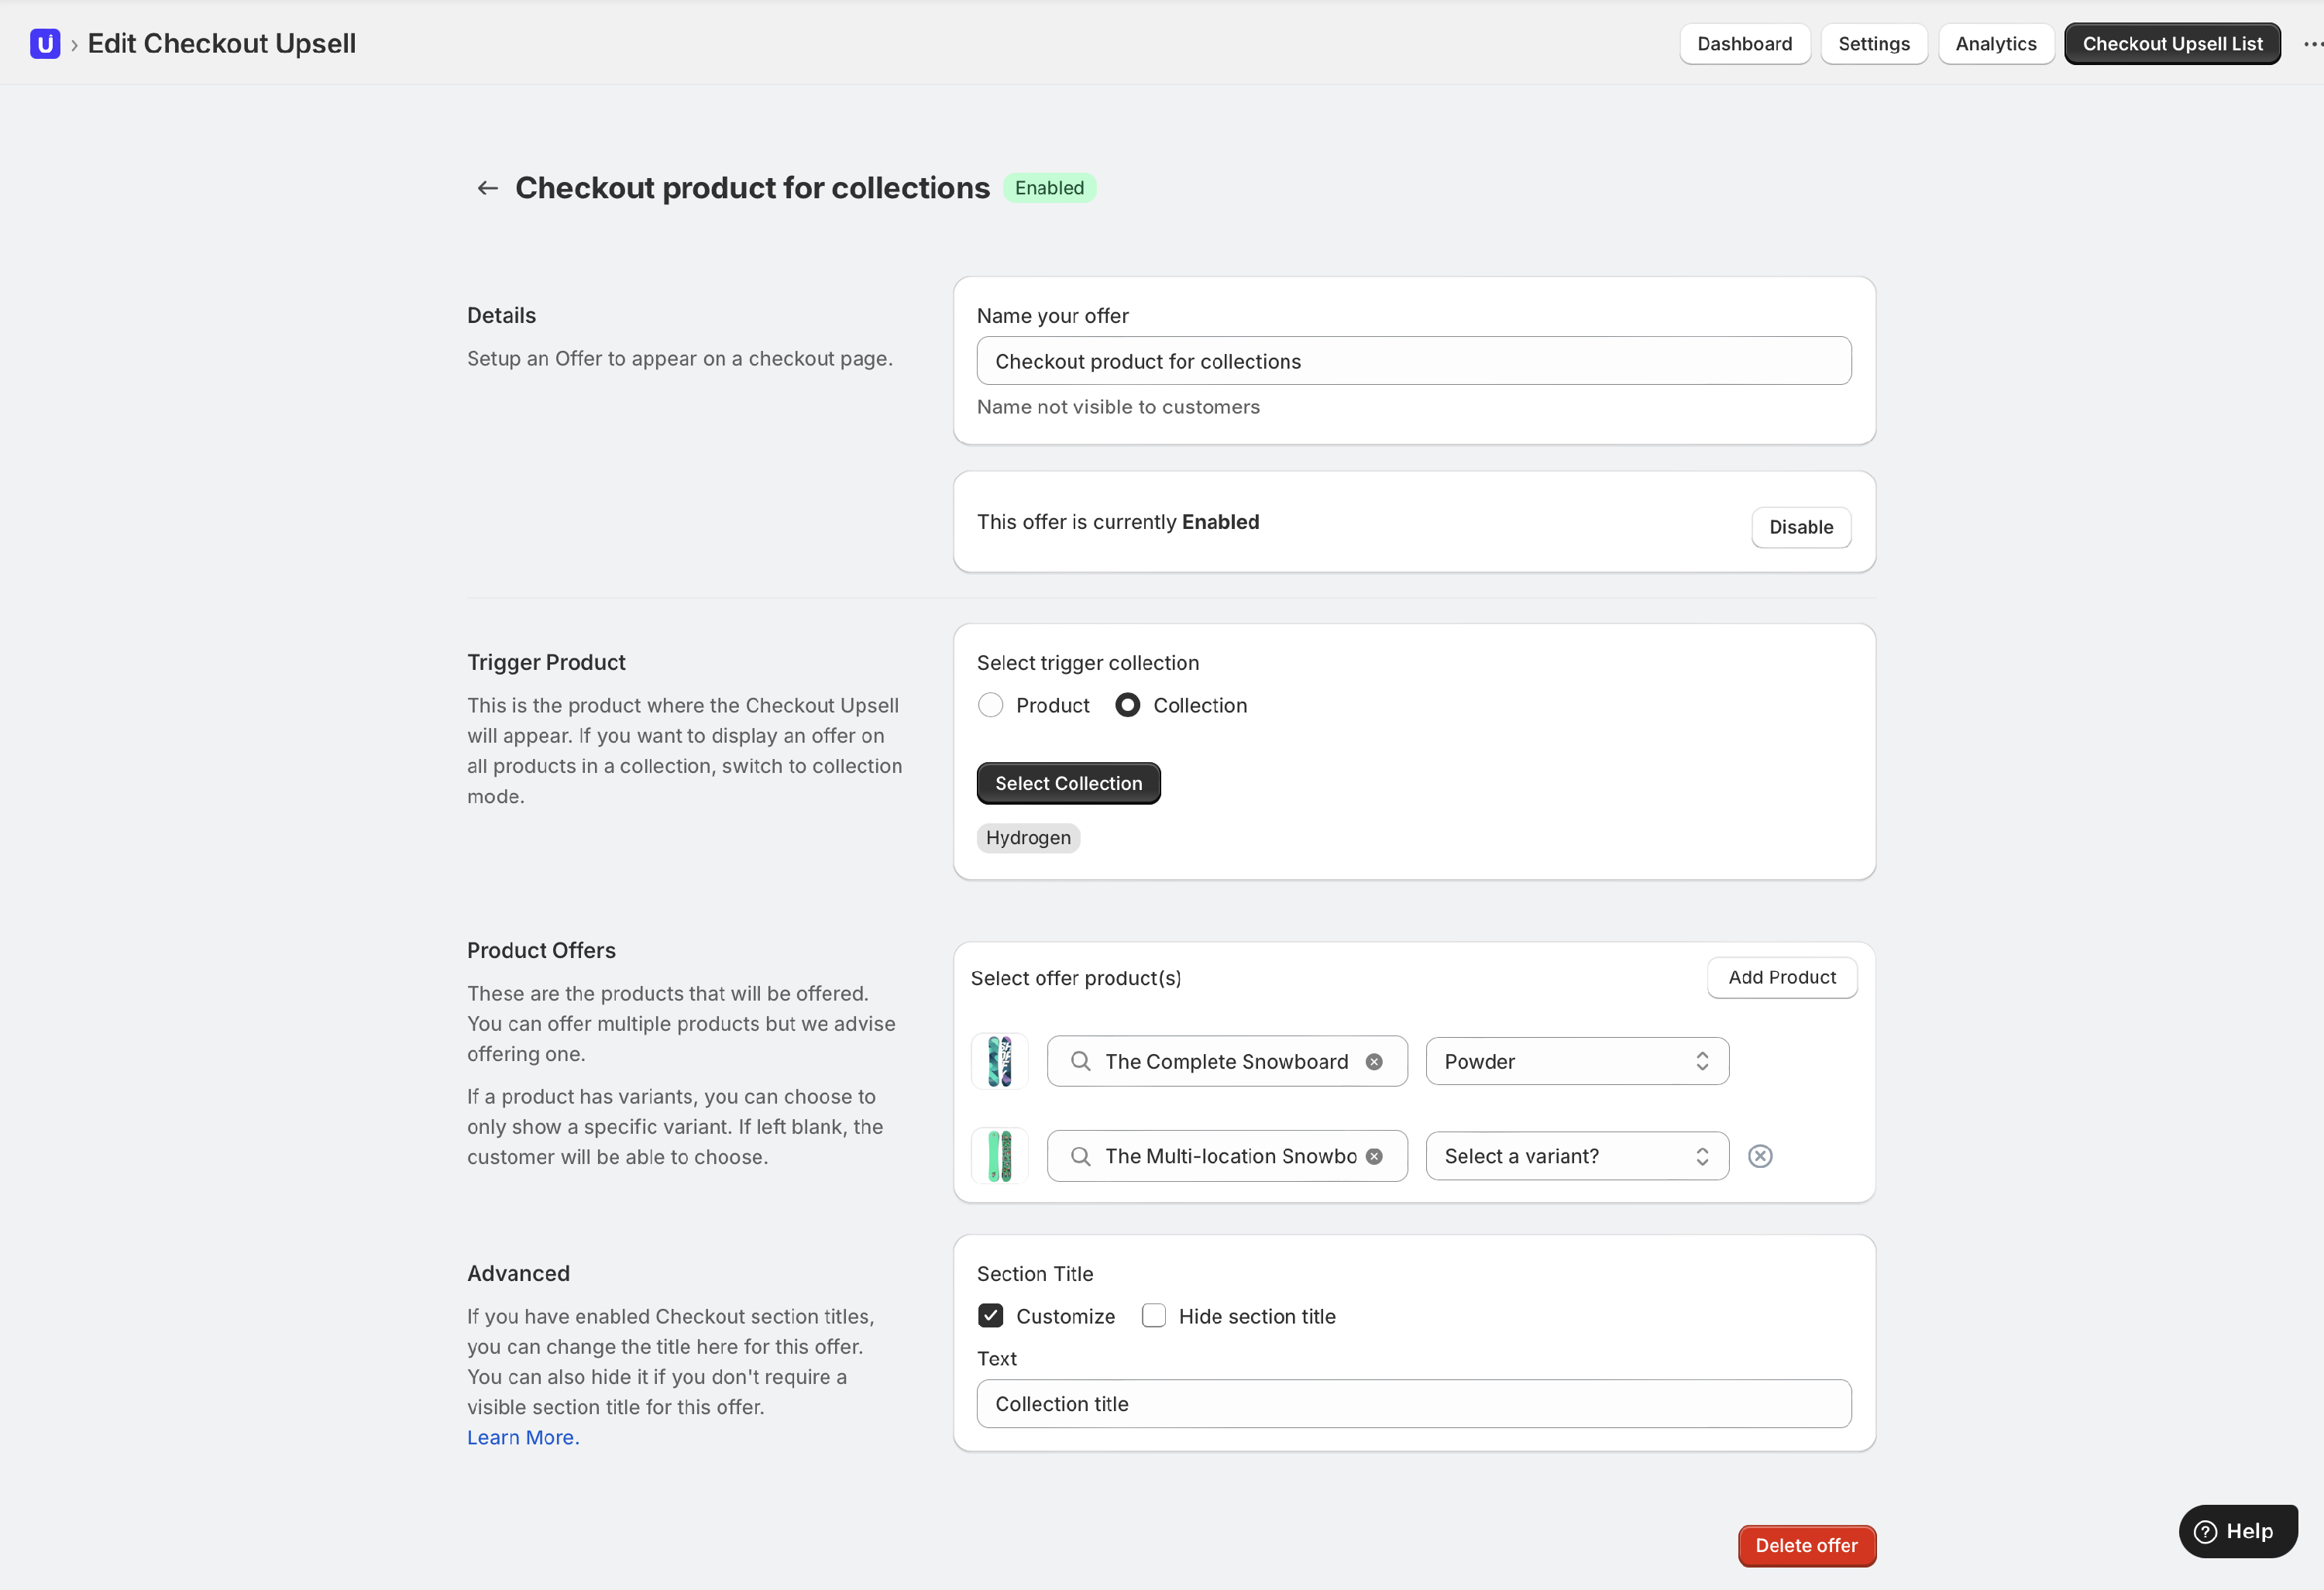Go to the Dashboard tab
This screenshot has height=1590, width=2324.
pyautogui.click(x=1744, y=44)
